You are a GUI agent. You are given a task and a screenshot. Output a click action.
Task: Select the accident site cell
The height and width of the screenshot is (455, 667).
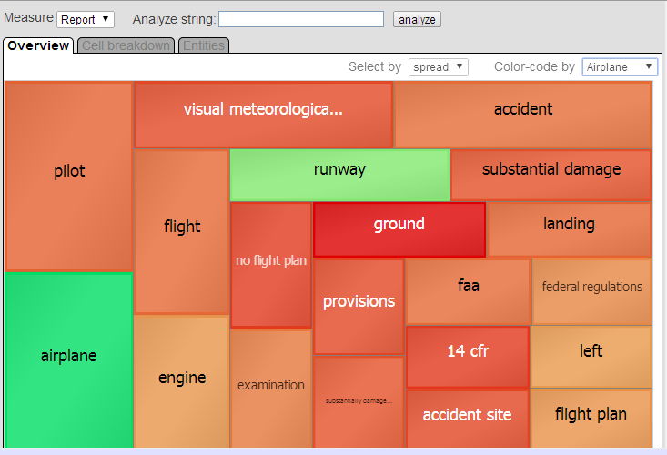(467, 417)
